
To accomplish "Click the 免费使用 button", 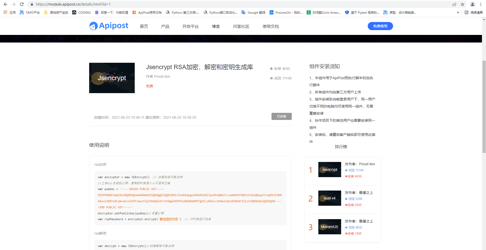I will pyautogui.click(x=380, y=26).
